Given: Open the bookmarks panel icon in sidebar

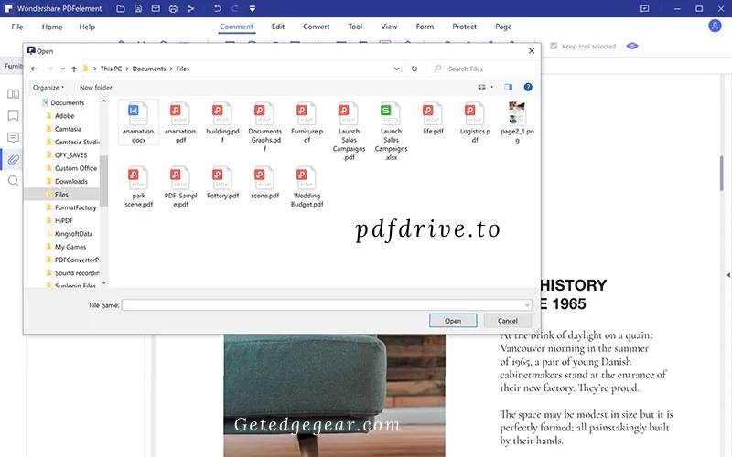Looking at the screenshot, I should (13, 115).
